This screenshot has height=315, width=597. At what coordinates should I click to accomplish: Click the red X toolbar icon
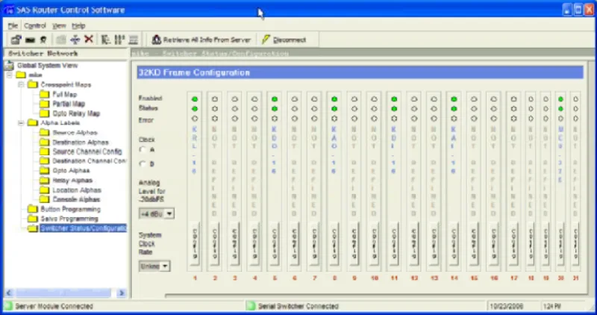coord(88,40)
